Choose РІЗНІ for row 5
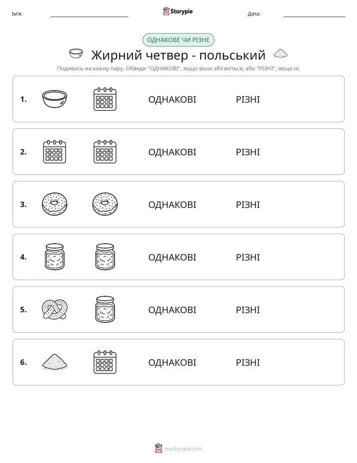 point(247,310)
